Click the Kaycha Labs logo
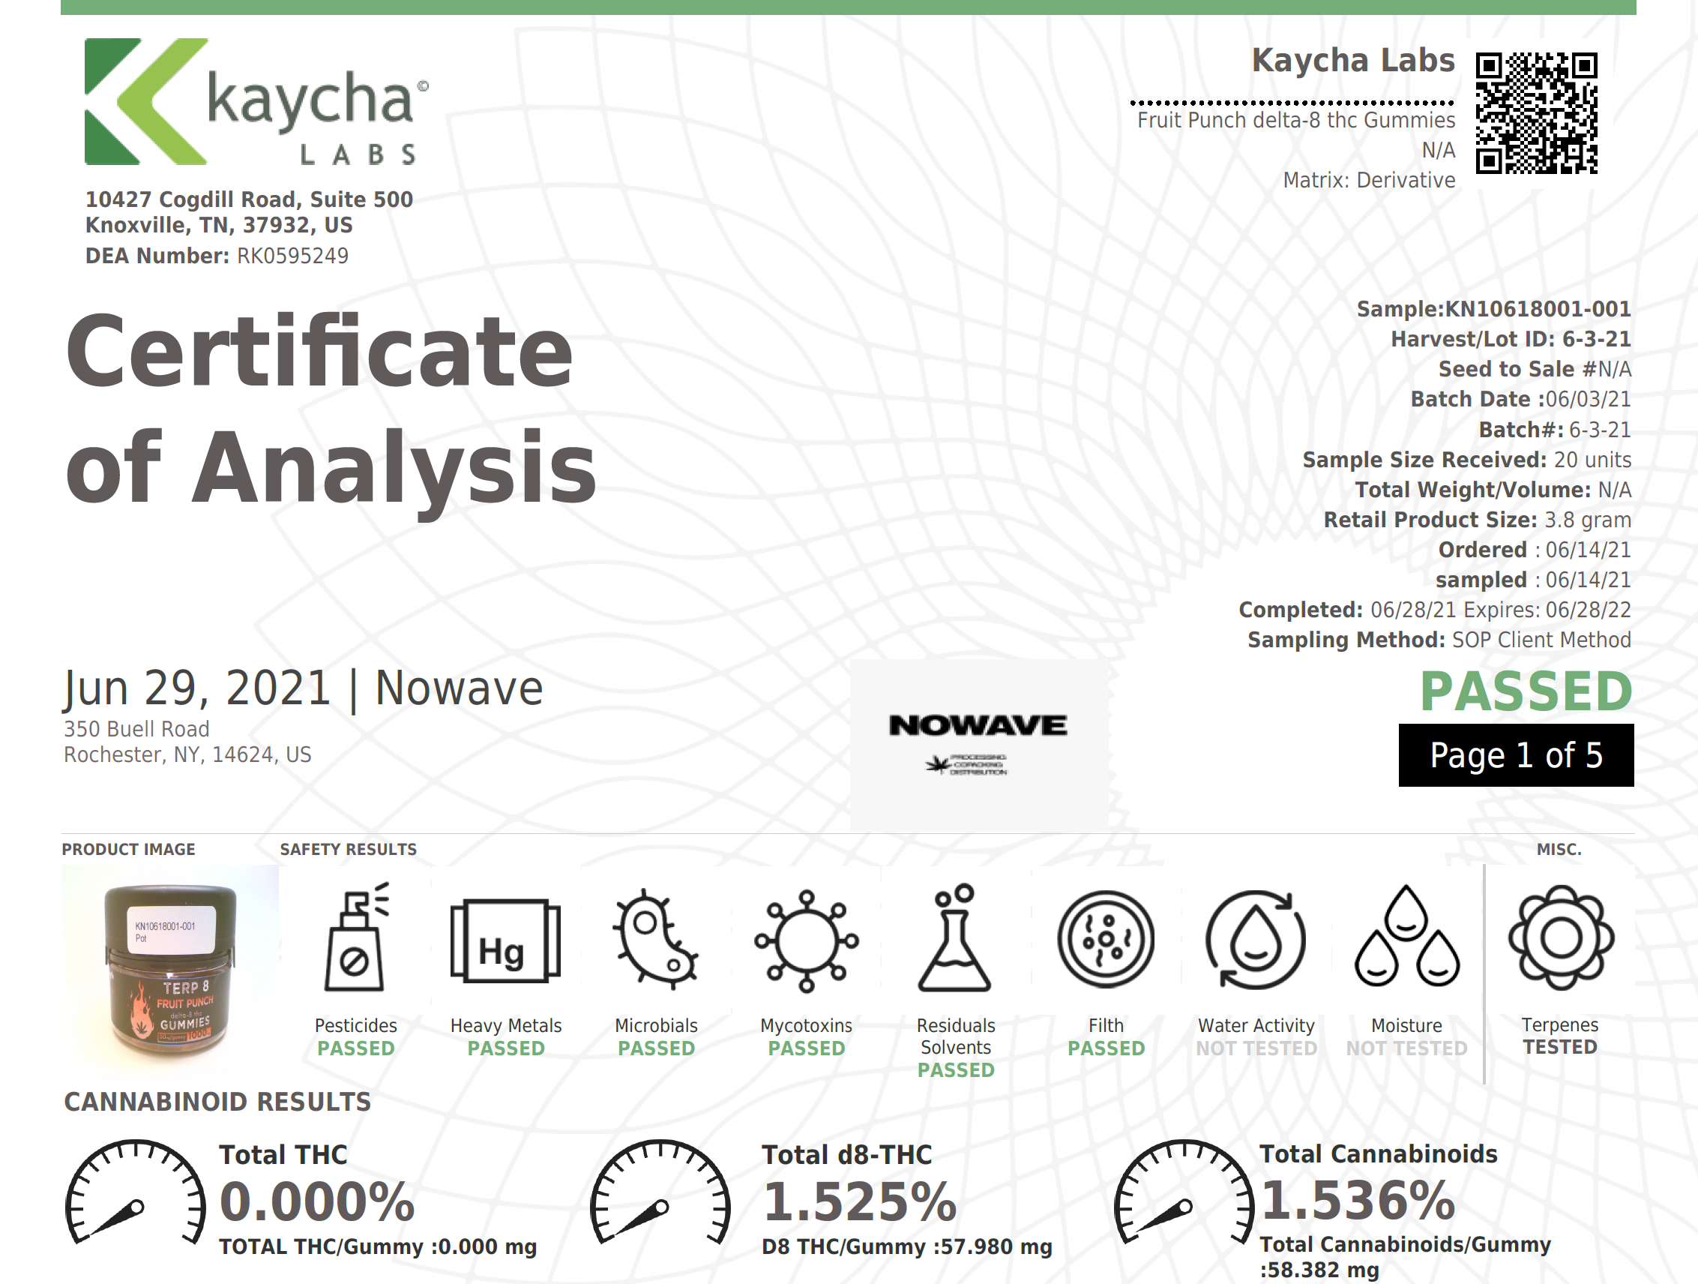The width and height of the screenshot is (1698, 1284). coord(256,101)
